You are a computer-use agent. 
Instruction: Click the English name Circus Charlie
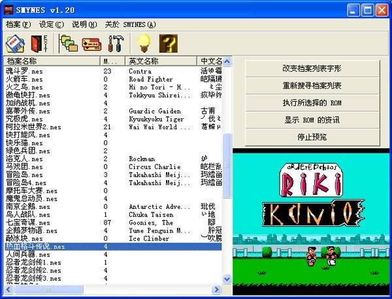point(155,167)
